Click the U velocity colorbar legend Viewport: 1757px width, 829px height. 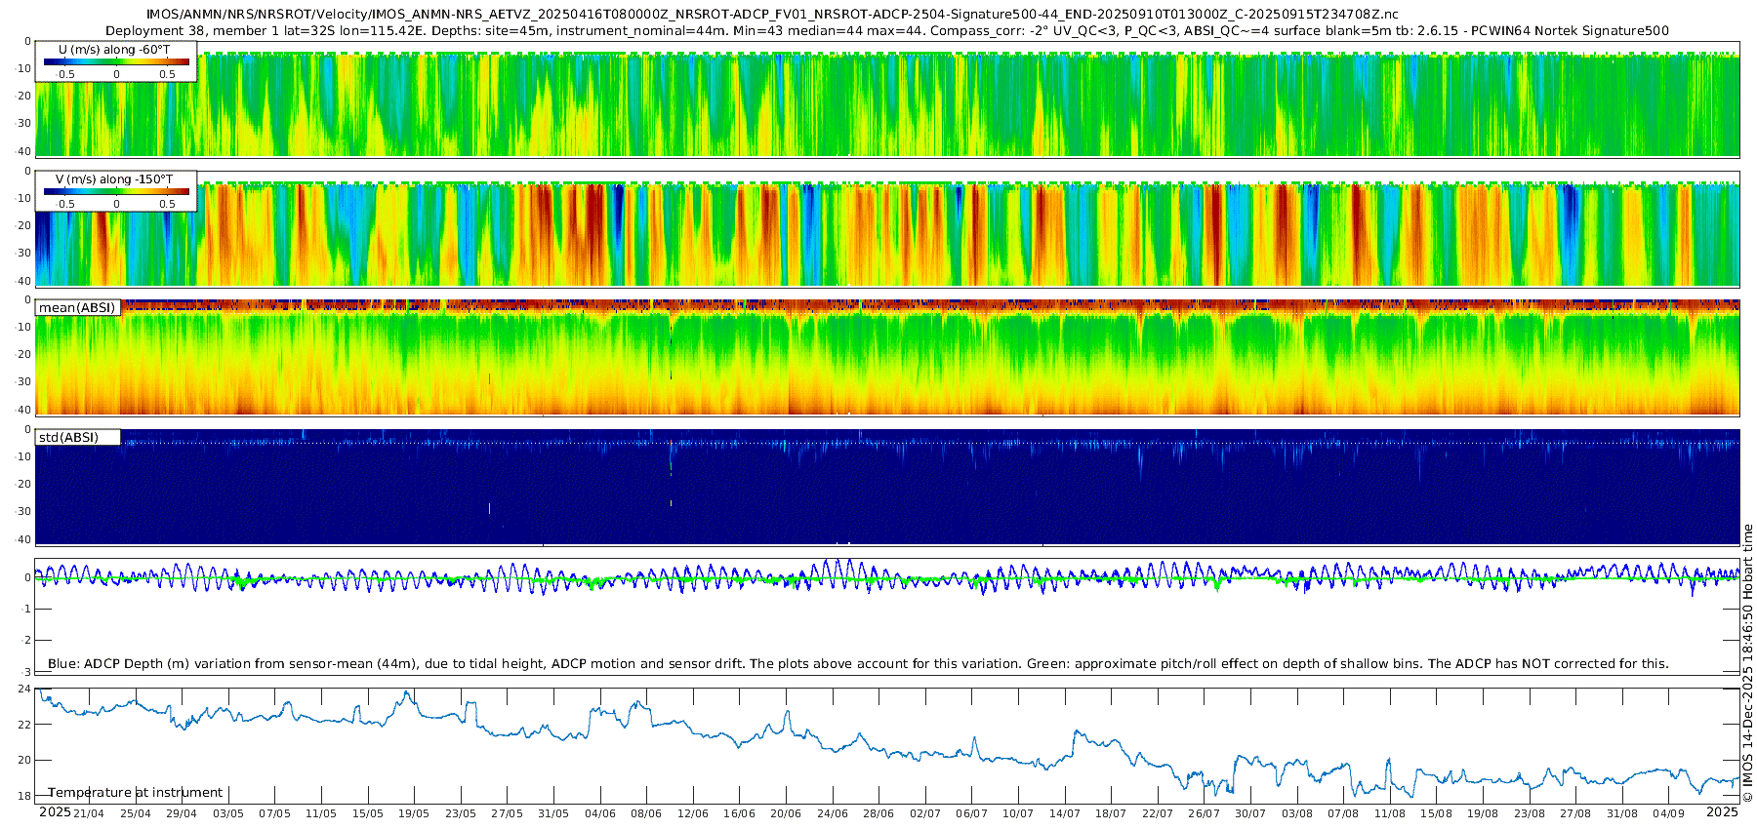point(116,61)
